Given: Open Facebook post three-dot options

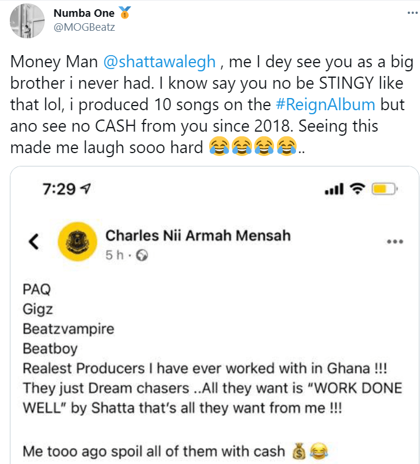Looking at the screenshot, I should 395,241.
